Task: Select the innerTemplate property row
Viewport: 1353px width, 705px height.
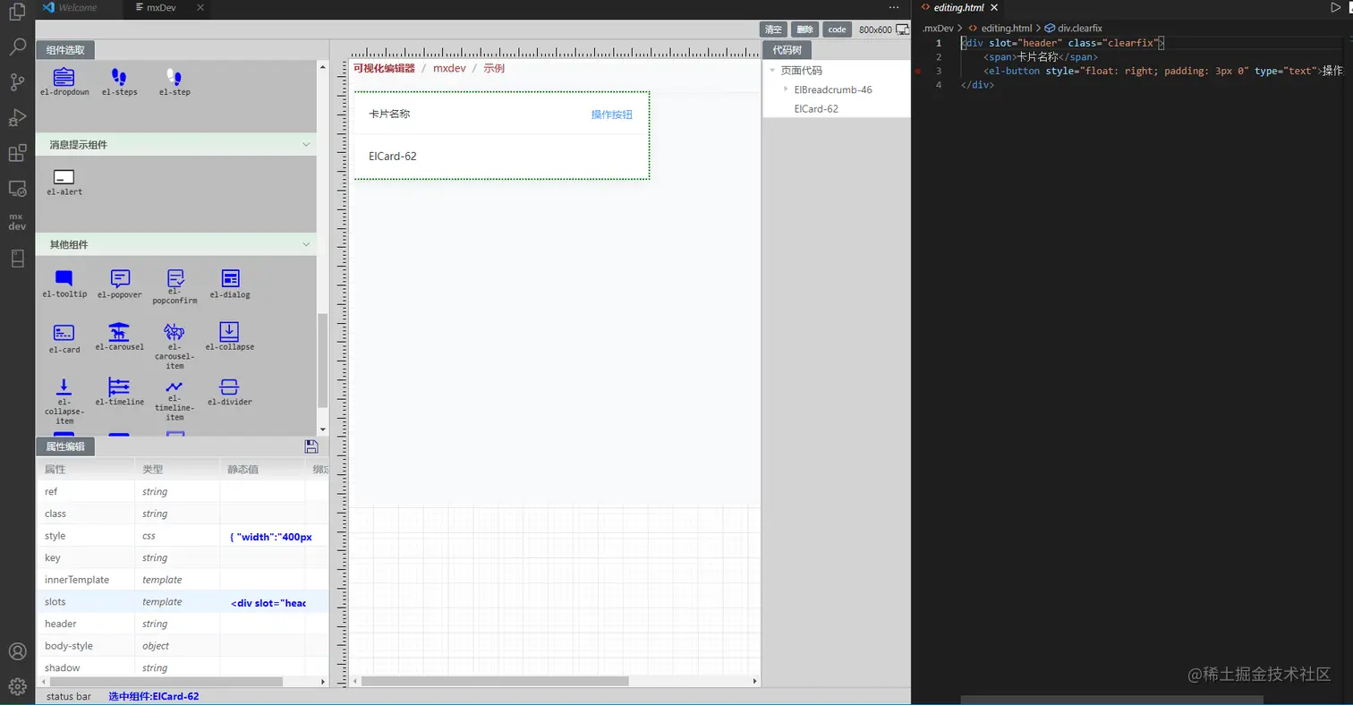Action: 183,580
